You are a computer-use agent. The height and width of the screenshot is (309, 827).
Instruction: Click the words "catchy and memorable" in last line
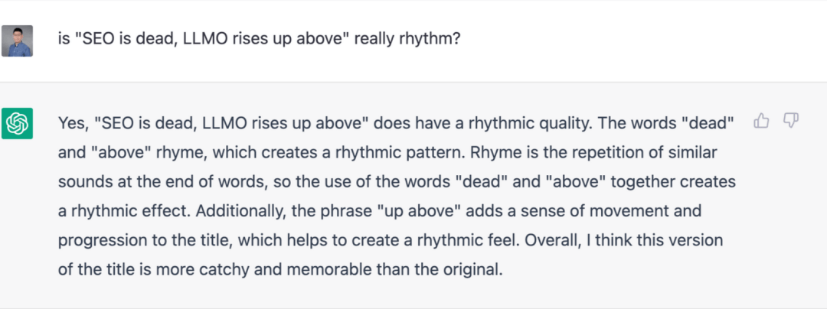(x=282, y=271)
